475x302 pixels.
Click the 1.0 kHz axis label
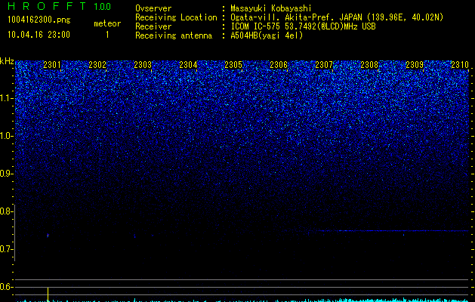click(x=7, y=136)
